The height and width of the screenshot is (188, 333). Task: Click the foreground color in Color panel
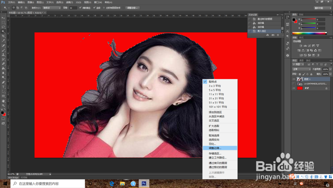click(294, 20)
